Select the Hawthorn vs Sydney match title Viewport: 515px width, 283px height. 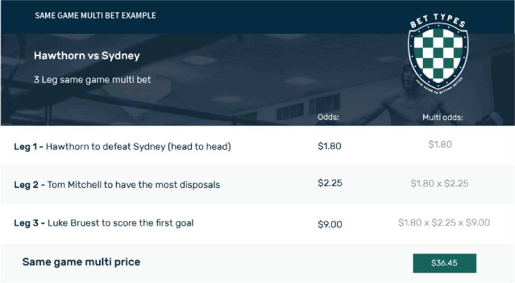tap(87, 56)
